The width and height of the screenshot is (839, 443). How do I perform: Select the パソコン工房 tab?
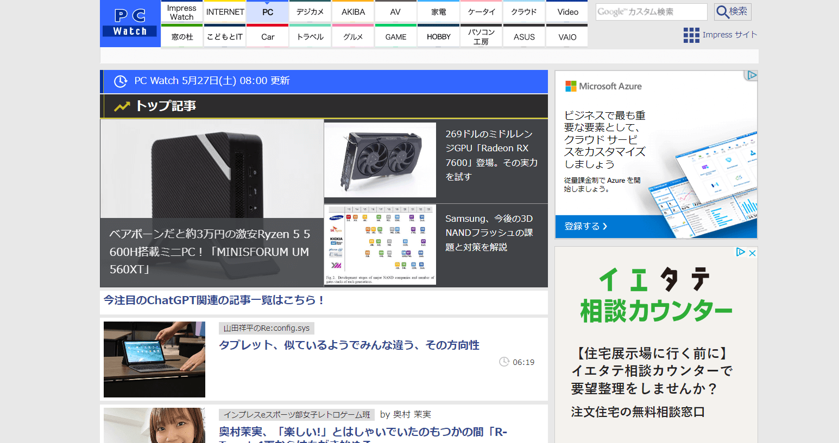click(x=481, y=36)
